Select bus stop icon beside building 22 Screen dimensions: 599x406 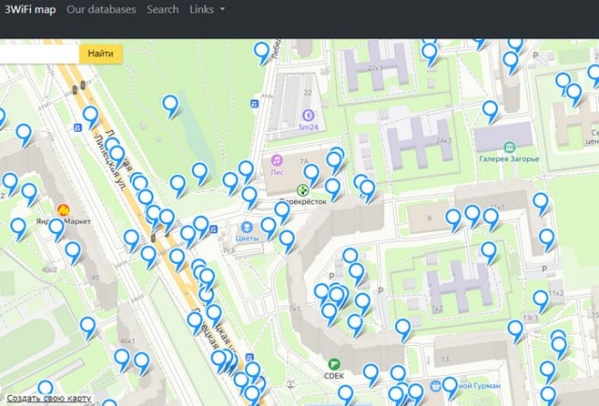(x=254, y=104)
